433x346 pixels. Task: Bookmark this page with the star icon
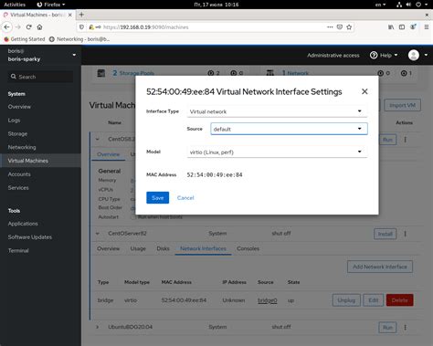349,27
